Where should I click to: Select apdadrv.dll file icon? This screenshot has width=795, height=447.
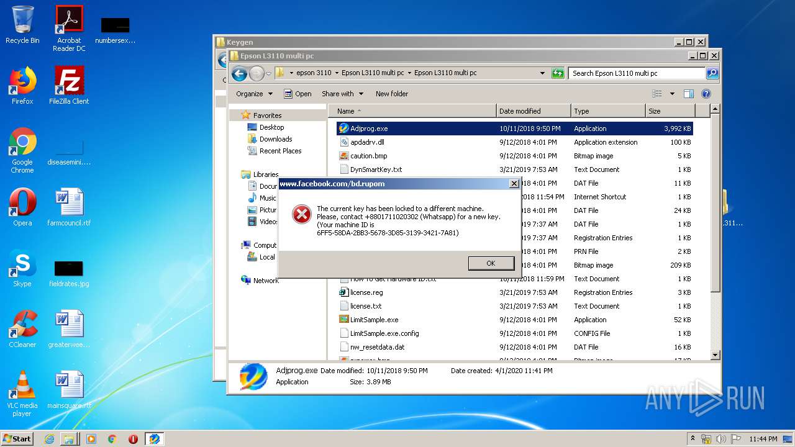coord(344,142)
